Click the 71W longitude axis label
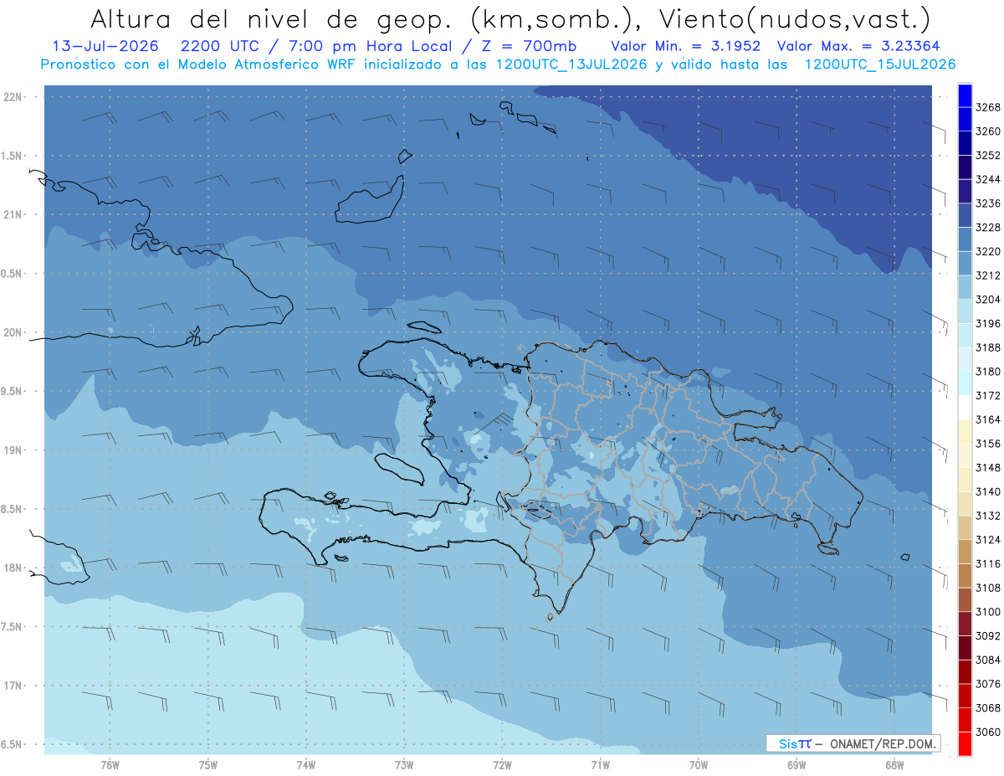This screenshot has height=776, width=1004. 600,764
